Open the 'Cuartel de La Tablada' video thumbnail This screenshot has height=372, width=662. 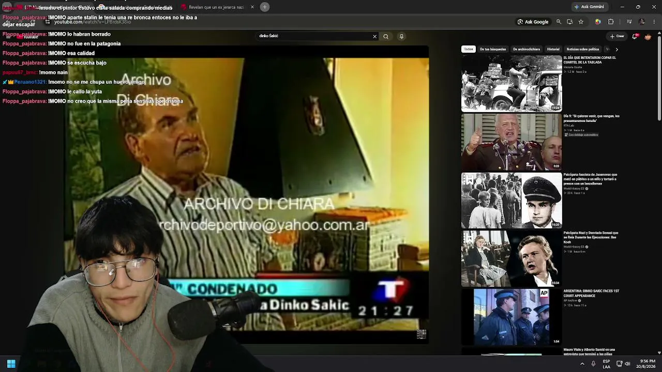tap(511, 84)
